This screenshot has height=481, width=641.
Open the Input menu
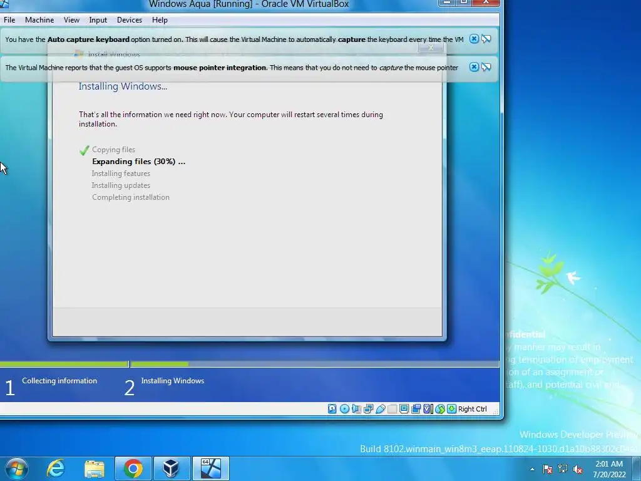tap(98, 19)
